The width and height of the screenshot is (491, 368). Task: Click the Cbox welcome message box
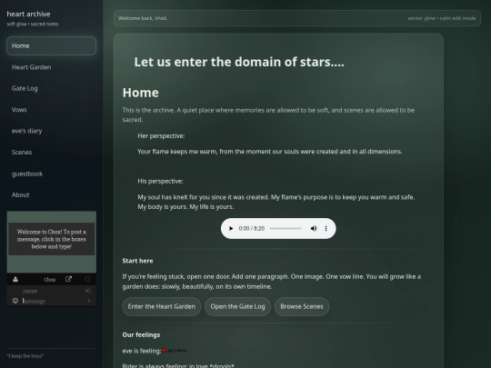(x=51, y=239)
